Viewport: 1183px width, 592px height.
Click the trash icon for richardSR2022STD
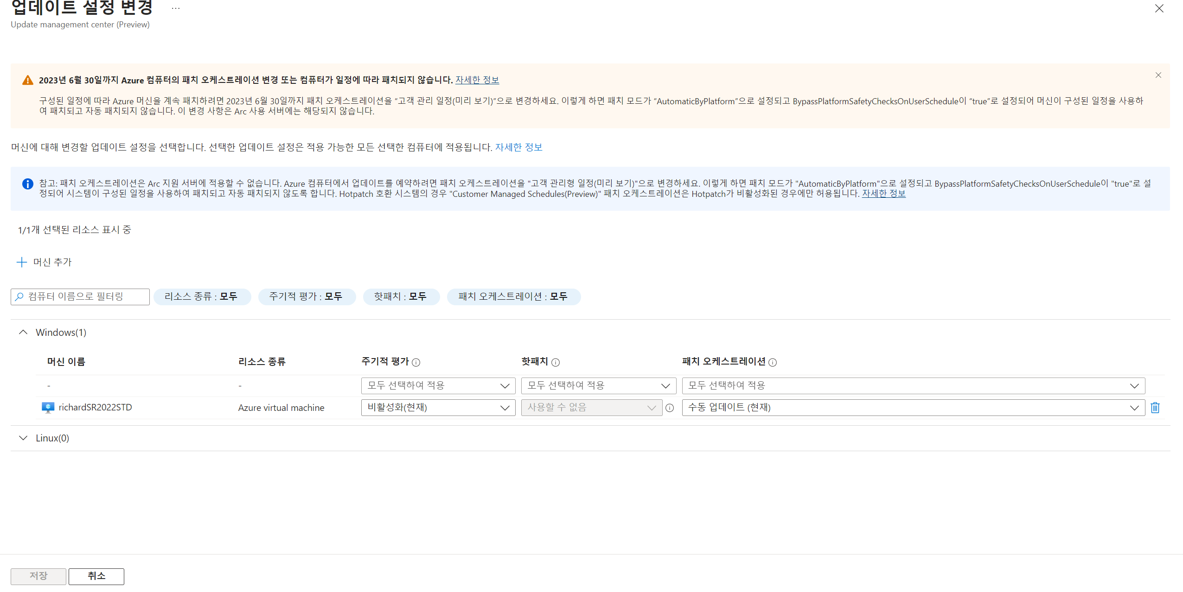tap(1155, 408)
